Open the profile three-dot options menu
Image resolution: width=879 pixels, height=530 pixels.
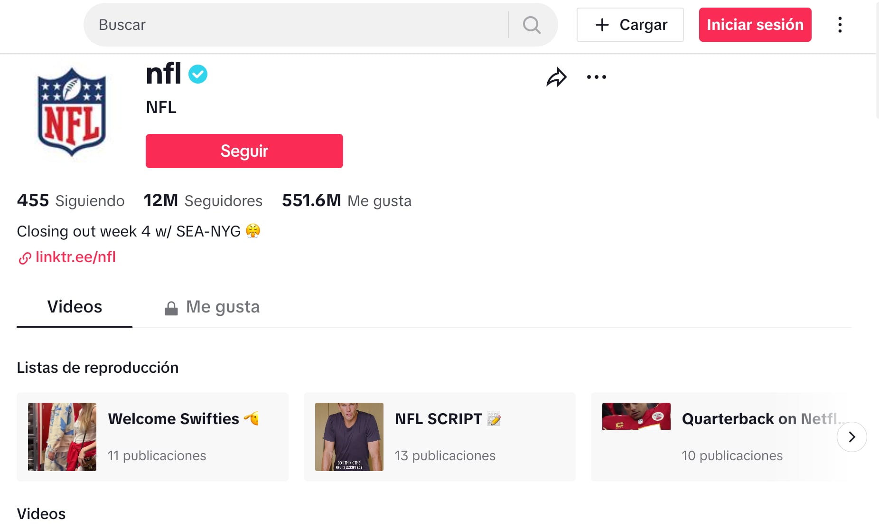coord(597,77)
